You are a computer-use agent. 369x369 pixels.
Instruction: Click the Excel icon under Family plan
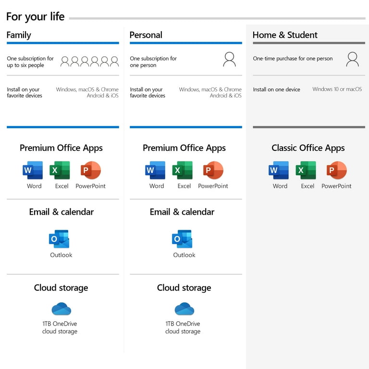click(x=60, y=171)
